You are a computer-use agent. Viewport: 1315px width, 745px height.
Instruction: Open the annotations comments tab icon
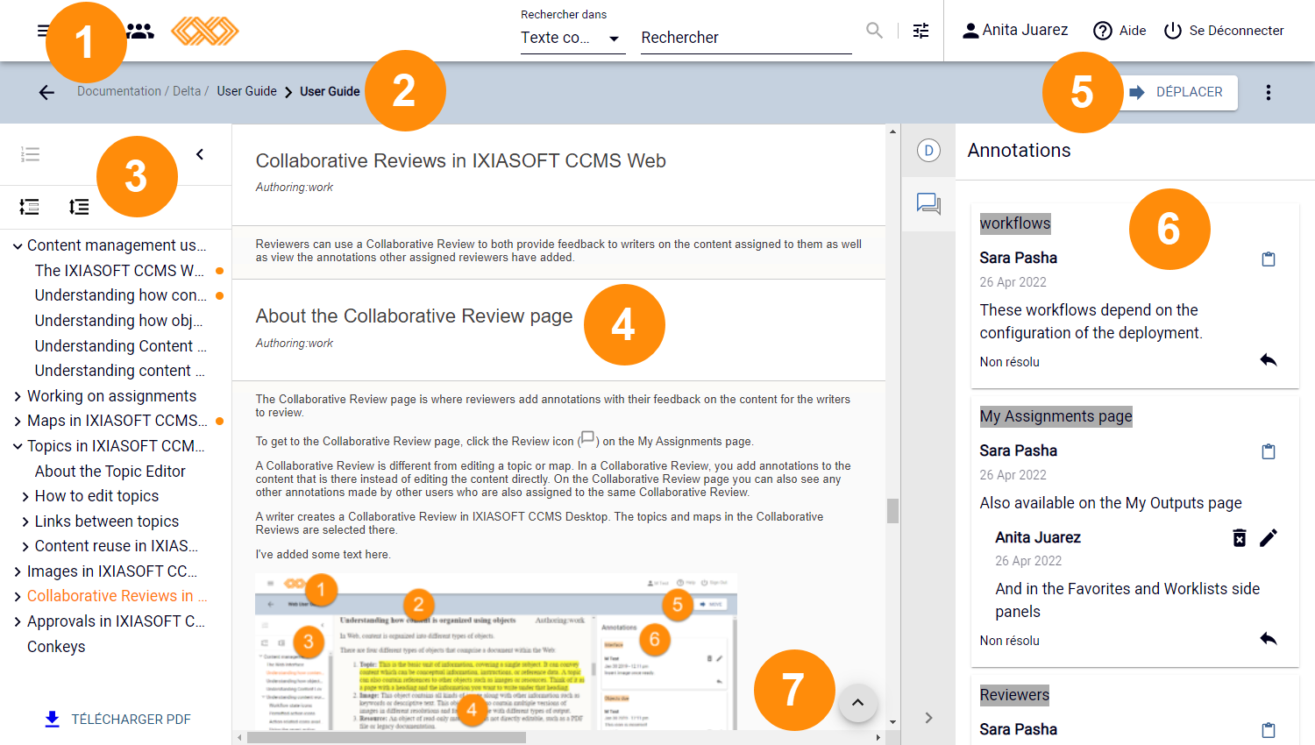(928, 204)
